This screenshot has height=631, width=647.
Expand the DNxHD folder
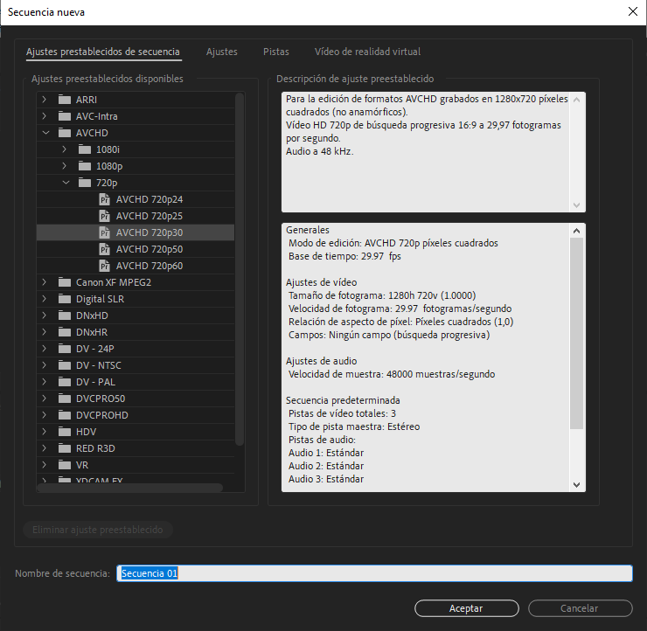pos(45,315)
